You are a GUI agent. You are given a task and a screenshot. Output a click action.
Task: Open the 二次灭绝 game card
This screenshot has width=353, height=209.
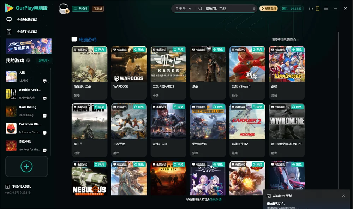click(129, 130)
